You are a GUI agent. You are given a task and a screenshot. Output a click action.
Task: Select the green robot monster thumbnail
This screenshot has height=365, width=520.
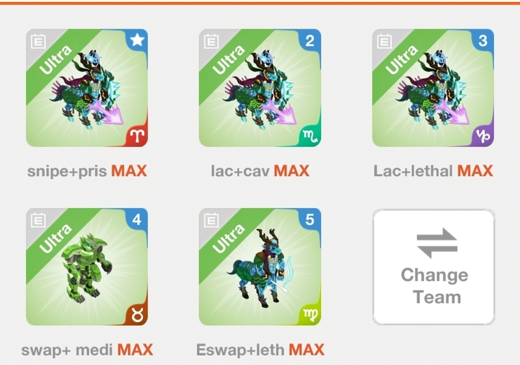(x=87, y=267)
